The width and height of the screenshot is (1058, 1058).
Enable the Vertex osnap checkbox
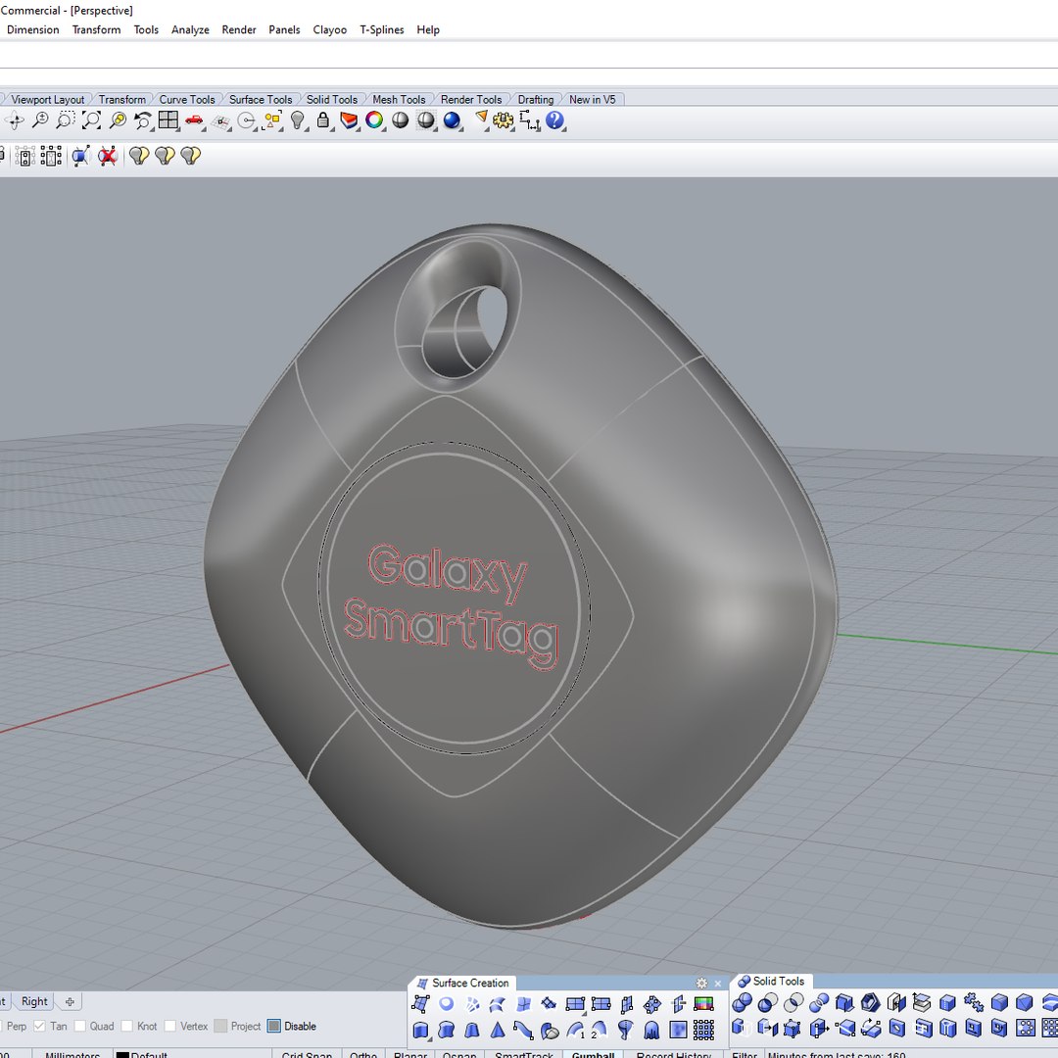170,1027
